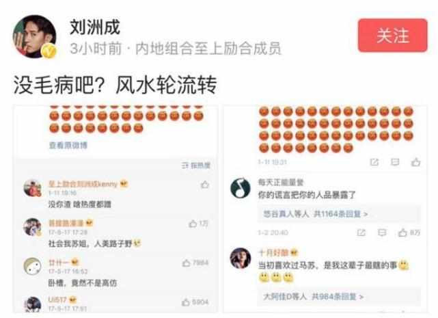Reply icon under 每天正能量曼 comment
Screen dimensions: 438x318
[382, 233]
